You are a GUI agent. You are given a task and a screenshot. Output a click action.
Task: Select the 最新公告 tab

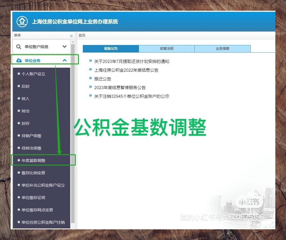(111, 49)
